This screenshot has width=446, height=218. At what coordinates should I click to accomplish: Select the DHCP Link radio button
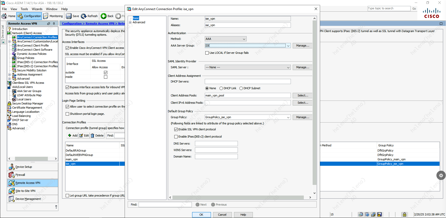click(221, 88)
